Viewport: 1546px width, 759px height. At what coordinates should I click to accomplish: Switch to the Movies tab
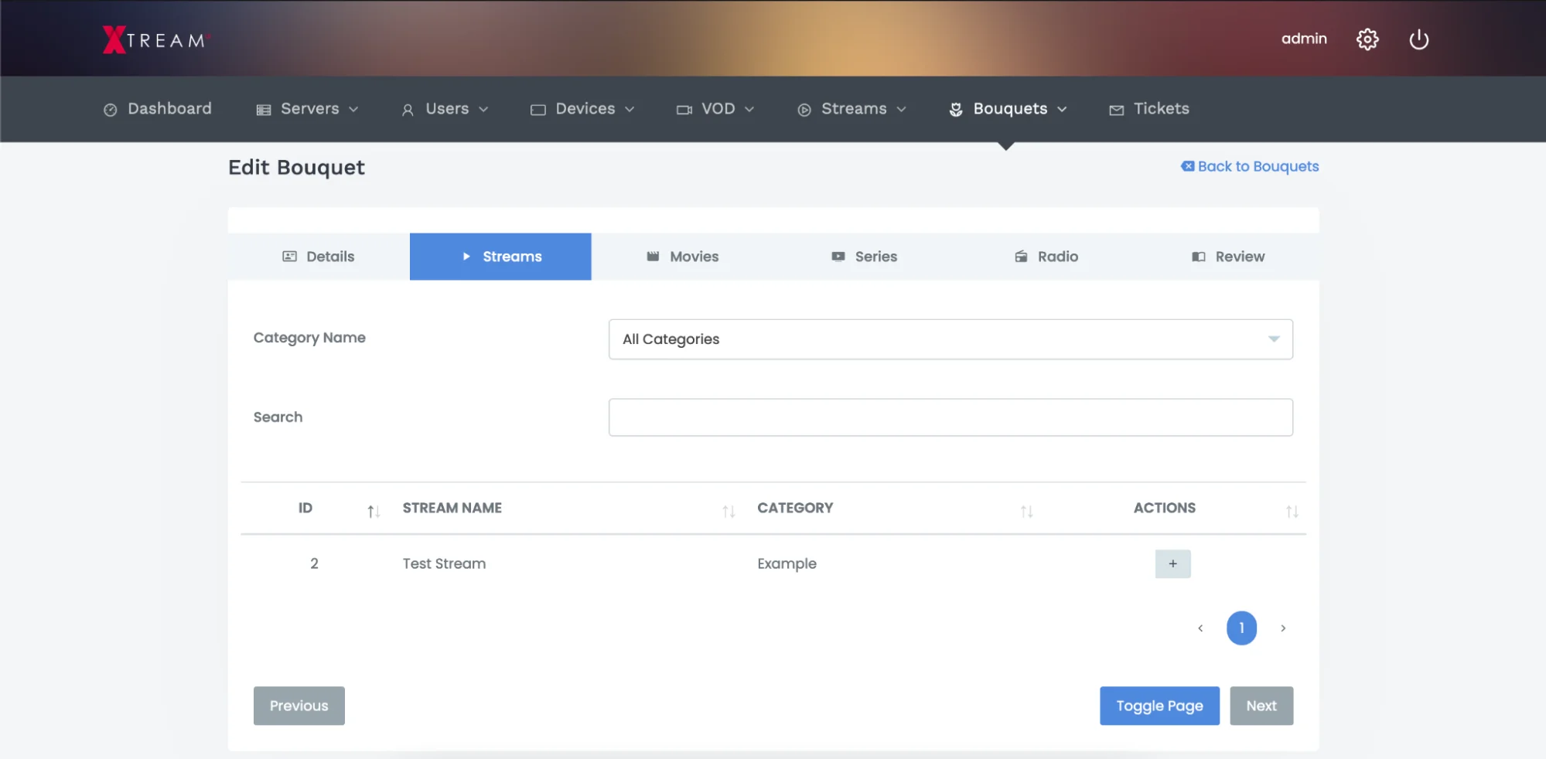pyautogui.click(x=682, y=257)
